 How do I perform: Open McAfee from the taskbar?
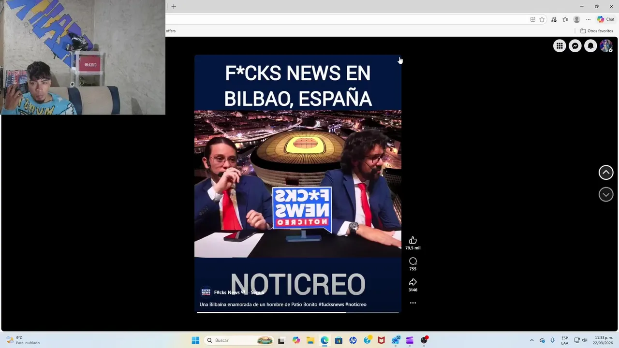point(382,340)
